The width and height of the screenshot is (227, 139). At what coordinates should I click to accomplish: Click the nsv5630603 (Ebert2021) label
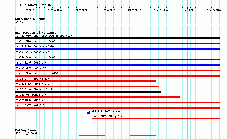point(104,111)
